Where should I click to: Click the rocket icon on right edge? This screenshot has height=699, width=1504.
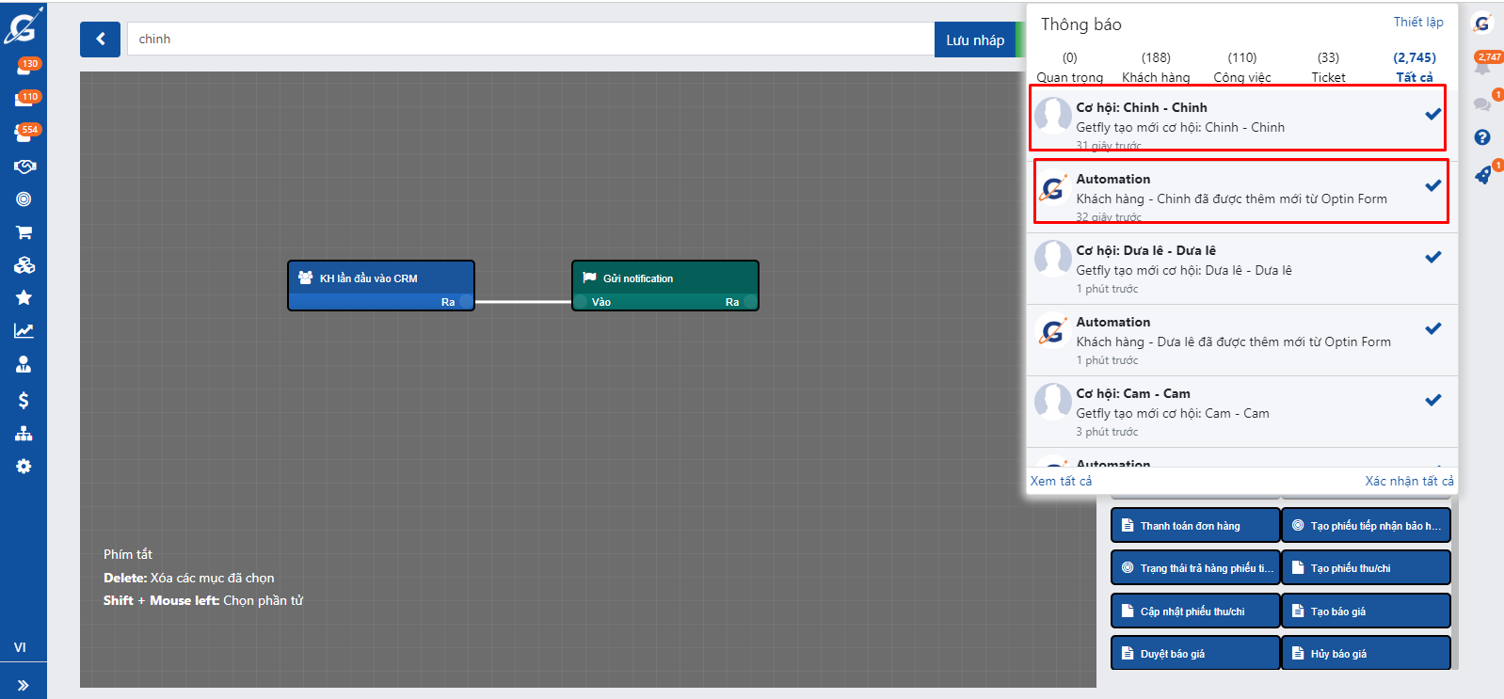[x=1482, y=175]
